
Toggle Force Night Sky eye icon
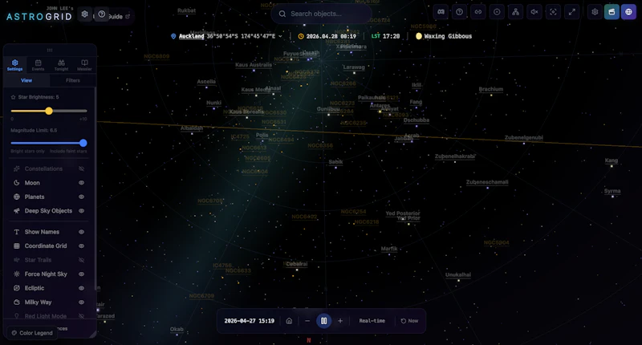coord(82,274)
